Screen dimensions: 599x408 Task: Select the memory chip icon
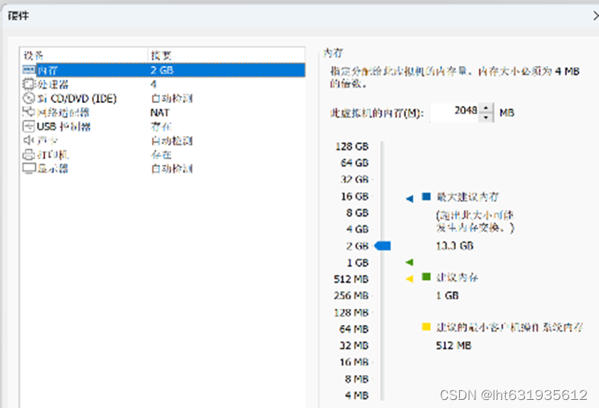[x=29, y=70]
